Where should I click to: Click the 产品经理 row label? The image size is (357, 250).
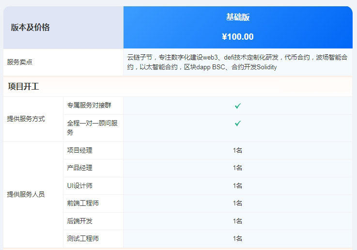coord(80,168)
